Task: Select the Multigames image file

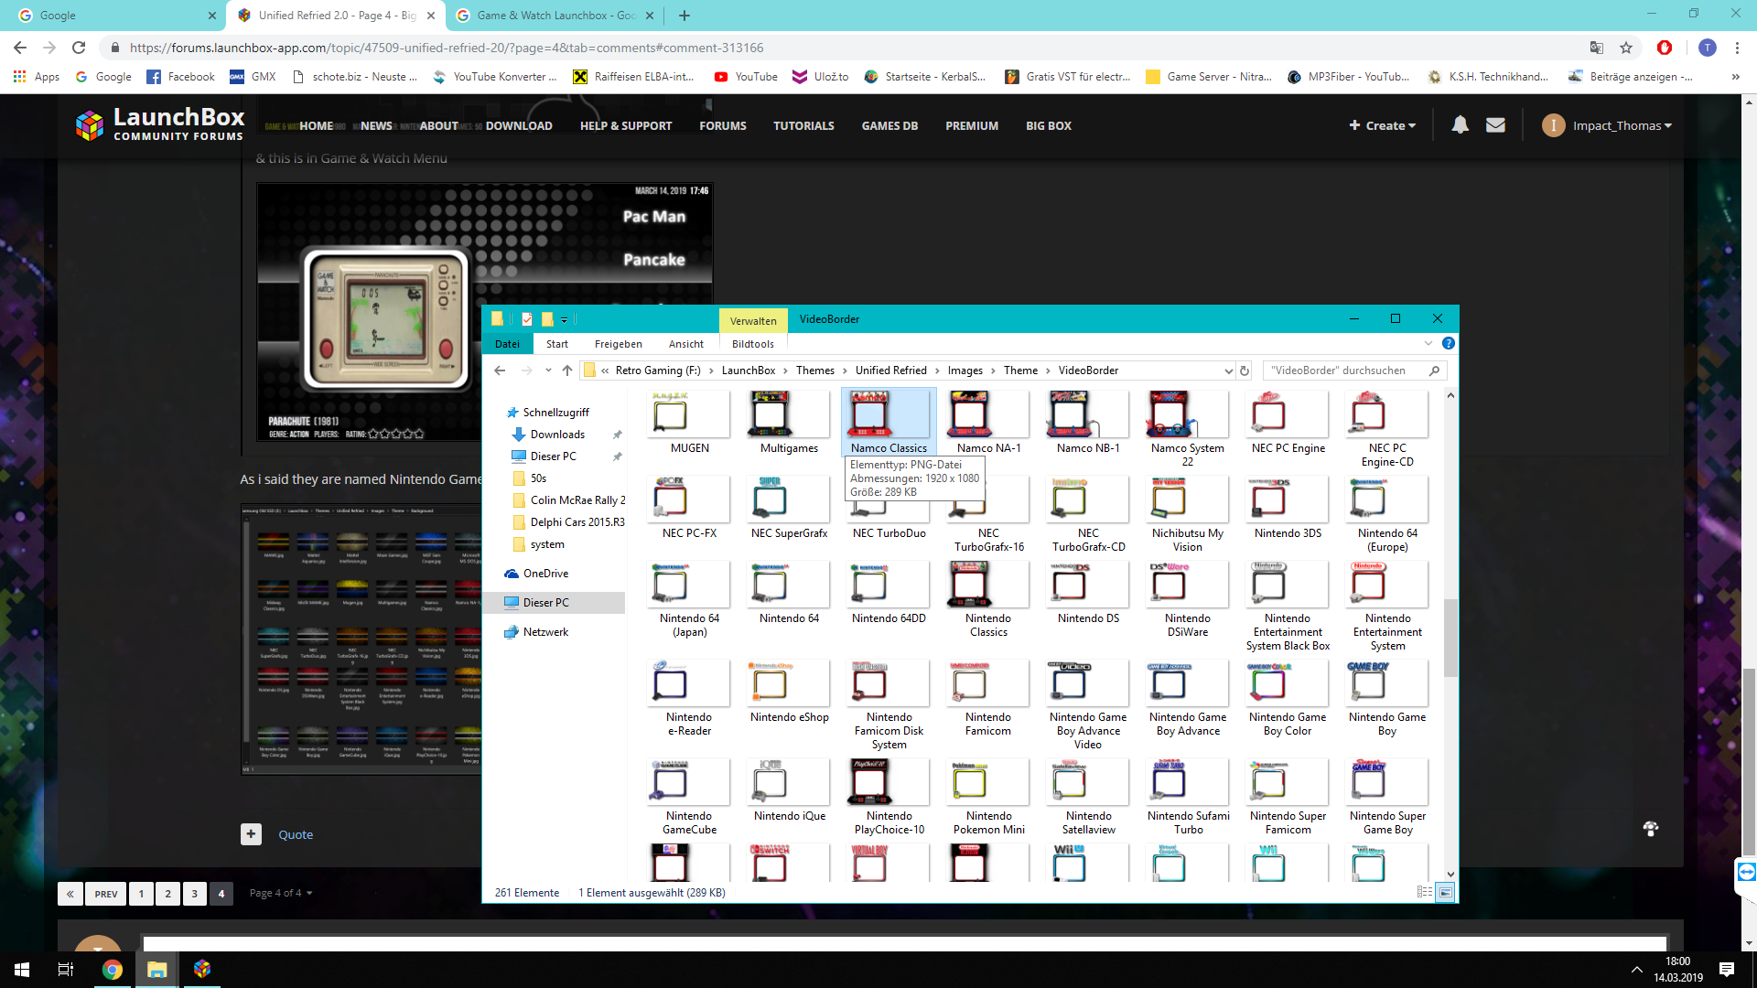Action: [789, 422]
